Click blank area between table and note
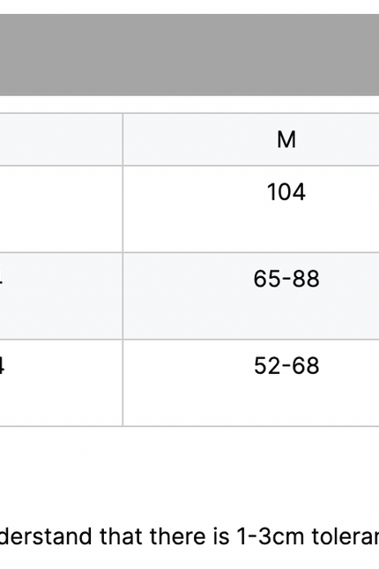 [x=189, y=474]
